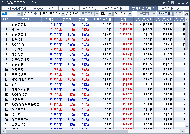The width and height of the screenshot is (190, 134).
Task: Click the vertical scrollbar thumb
Action: coord(187,36)
